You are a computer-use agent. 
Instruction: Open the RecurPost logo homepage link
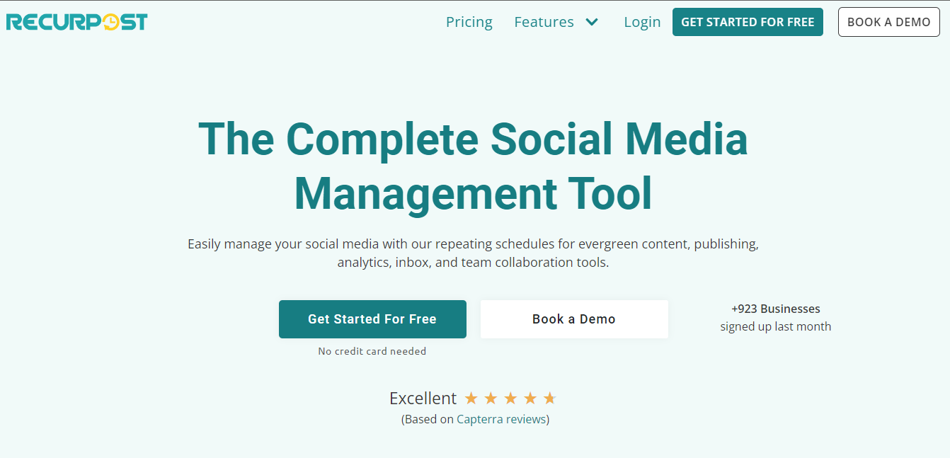(x=76, y=22)
